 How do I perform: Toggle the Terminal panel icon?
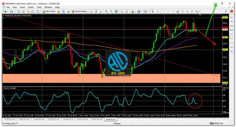[33, 12]
